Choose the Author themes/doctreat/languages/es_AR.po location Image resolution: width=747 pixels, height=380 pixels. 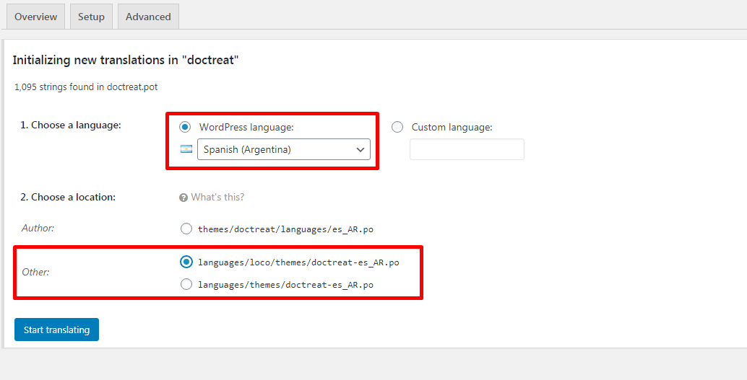pos(186,229)
